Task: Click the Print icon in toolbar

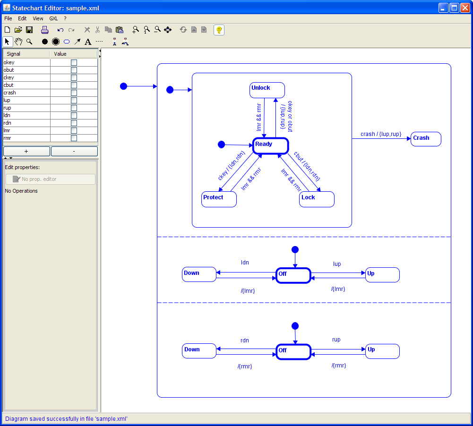Action: tap(44, 30)
